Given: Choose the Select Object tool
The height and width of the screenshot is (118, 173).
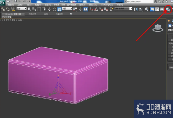Looking at the screenshot, I should [29, 9].
